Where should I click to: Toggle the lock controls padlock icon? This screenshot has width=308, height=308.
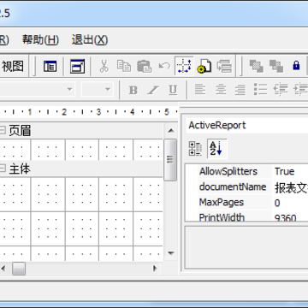296,66
